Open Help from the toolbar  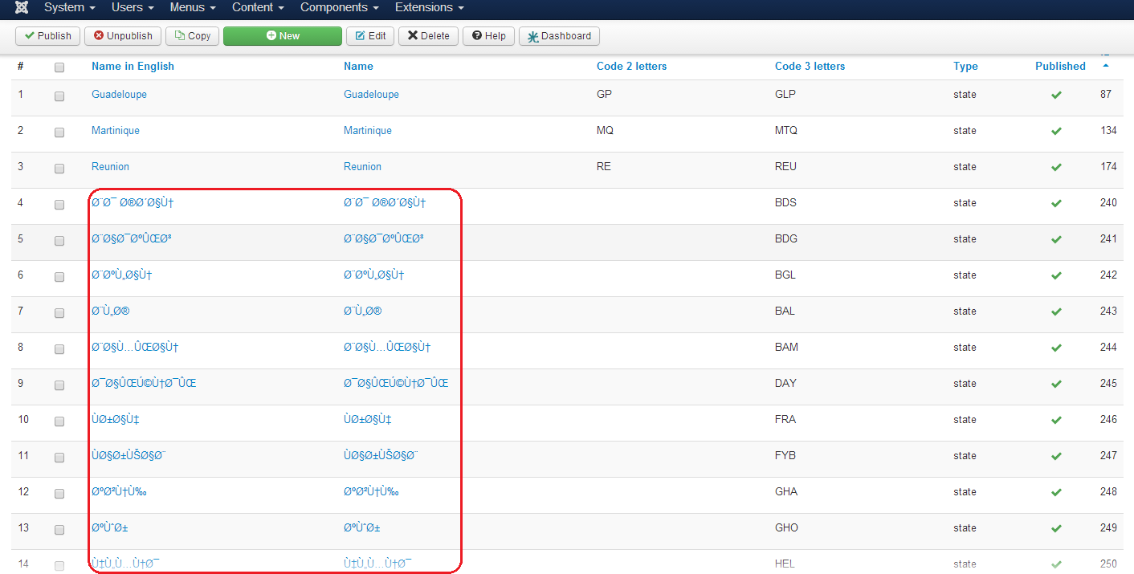pos(489,36)
